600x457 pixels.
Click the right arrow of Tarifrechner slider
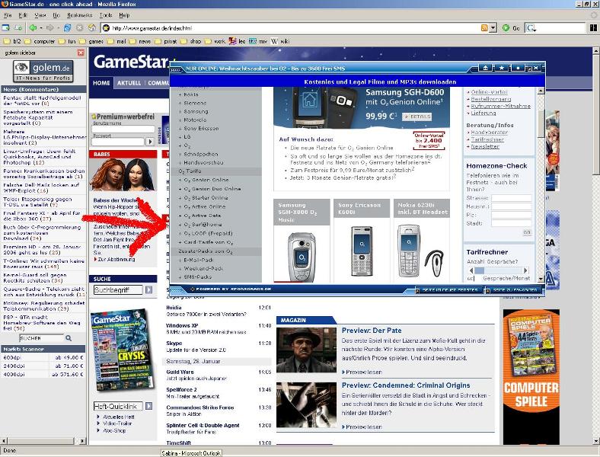pyautogui.click(x=526, y=270)
